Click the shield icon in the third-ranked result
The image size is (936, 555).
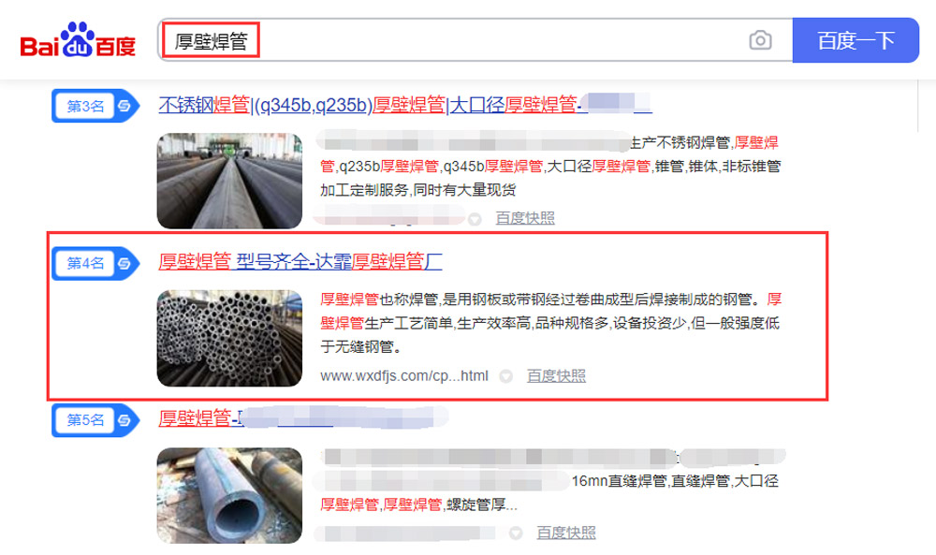coord(475,219)
